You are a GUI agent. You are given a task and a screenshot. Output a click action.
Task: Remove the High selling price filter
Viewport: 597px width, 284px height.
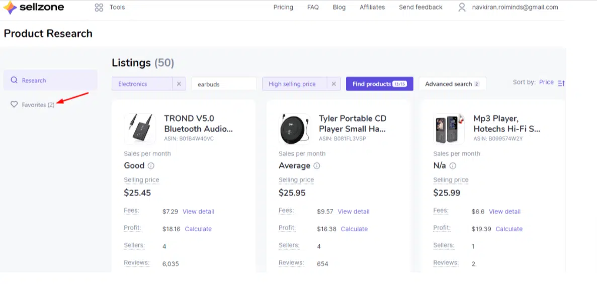pos(333,84)
